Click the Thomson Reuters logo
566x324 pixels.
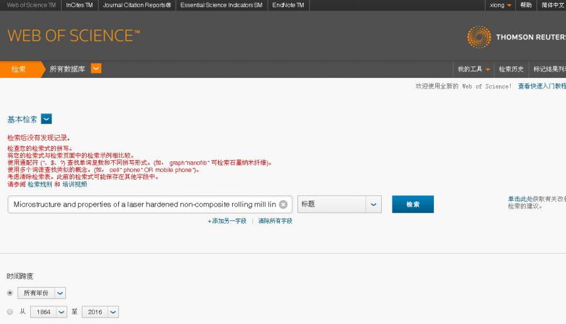click(516, 37)
